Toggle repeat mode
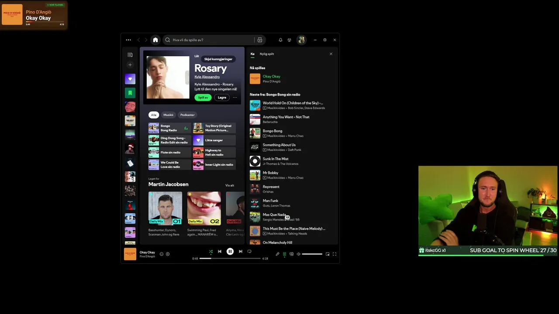Screen dimensions: 559x314 (249, 251)
